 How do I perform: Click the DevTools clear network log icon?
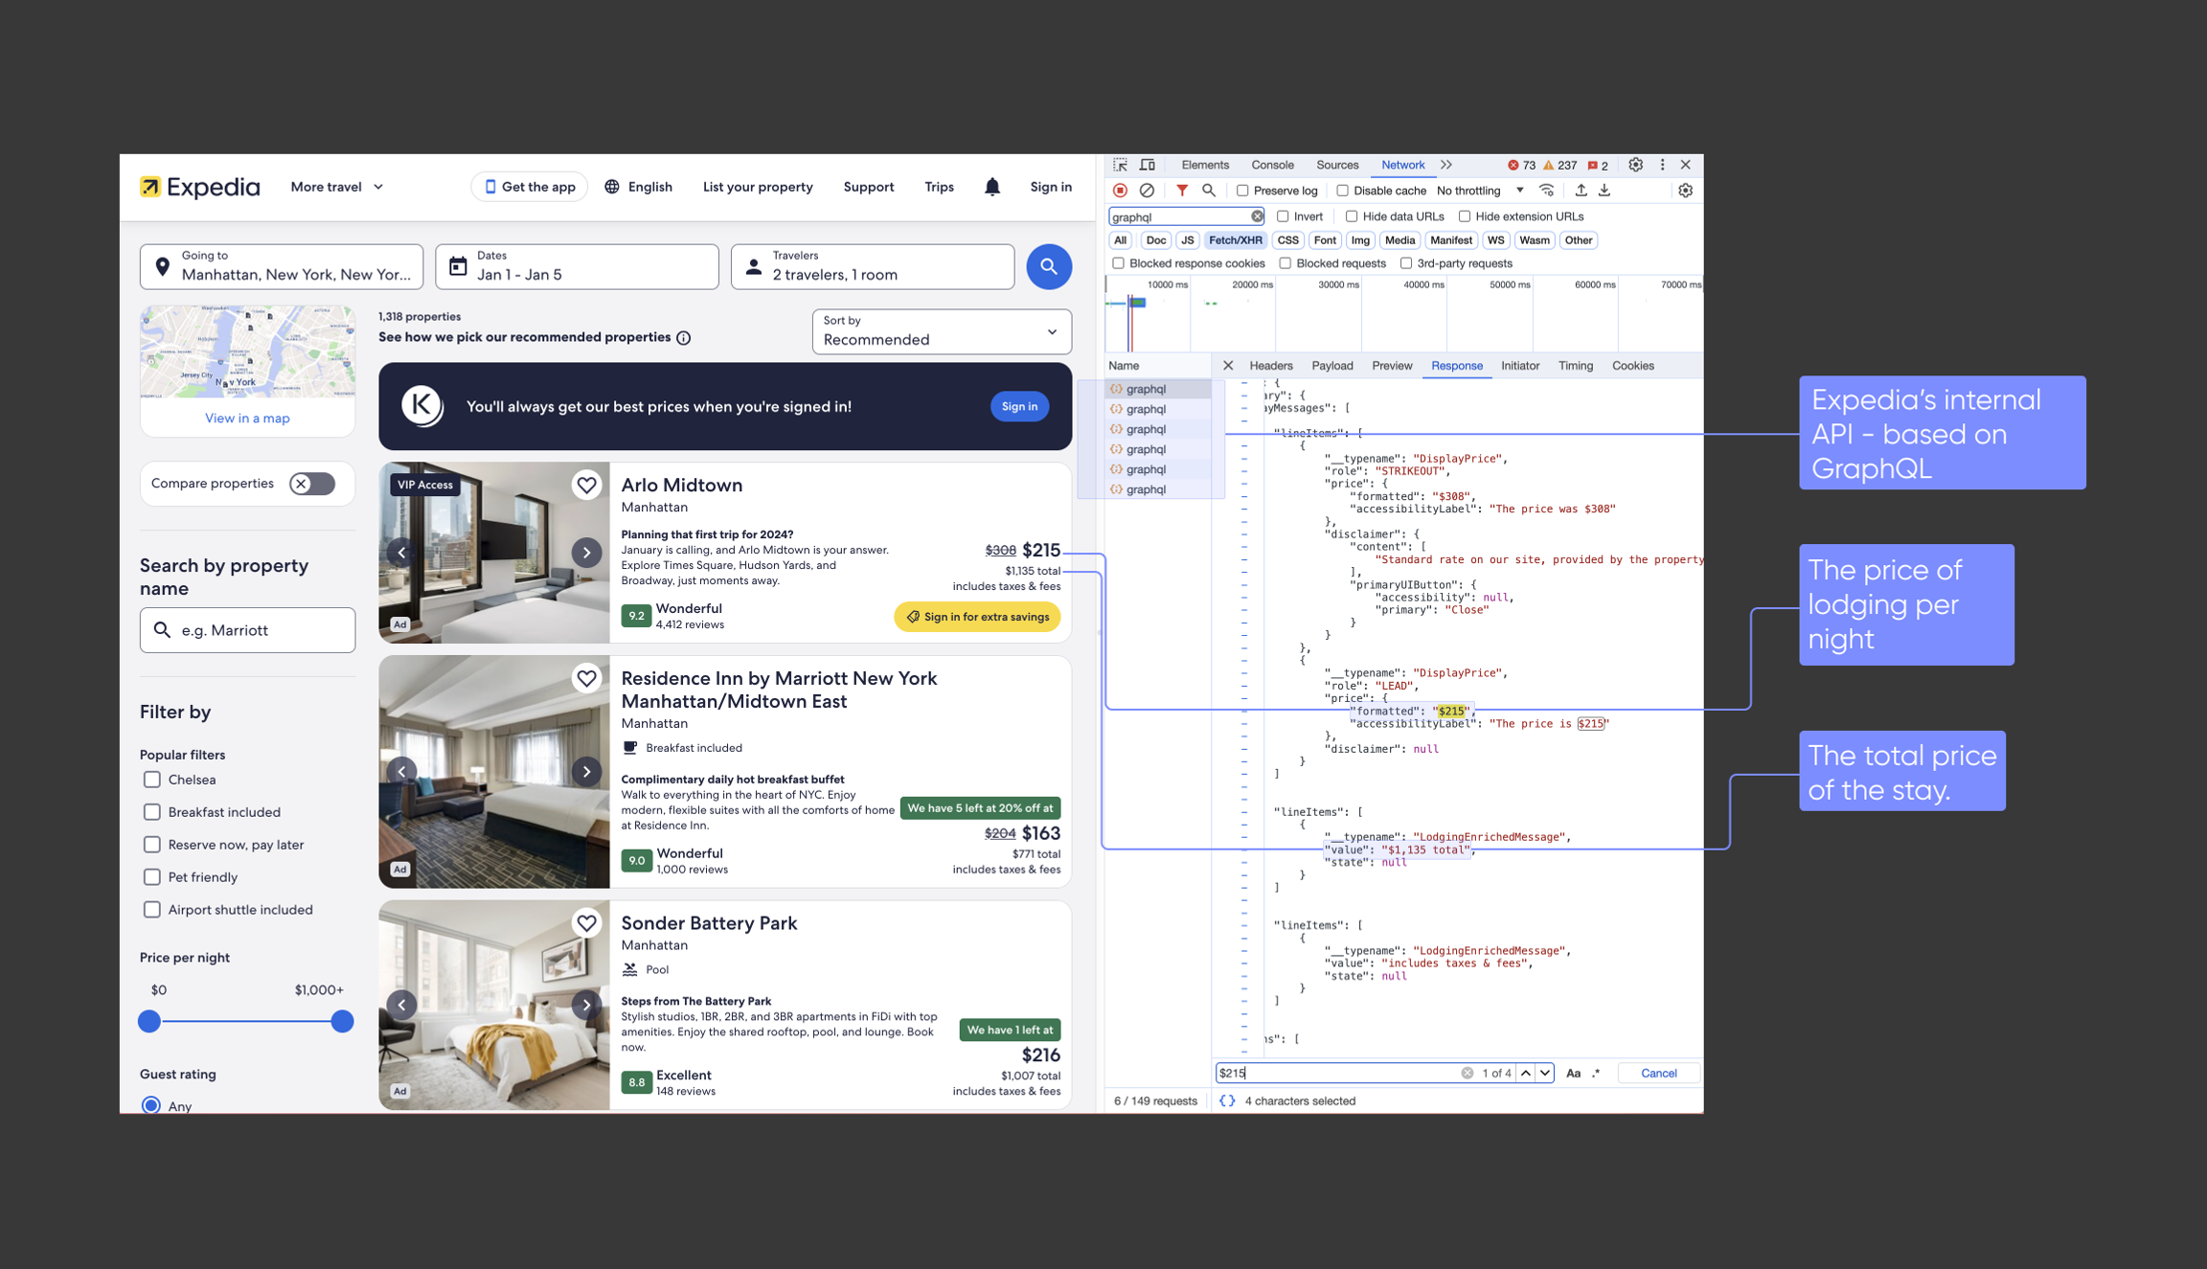[1147, 191]
